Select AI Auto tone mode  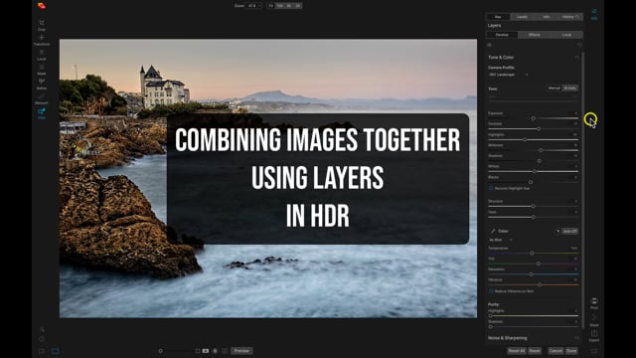click(x=569, y=89)
